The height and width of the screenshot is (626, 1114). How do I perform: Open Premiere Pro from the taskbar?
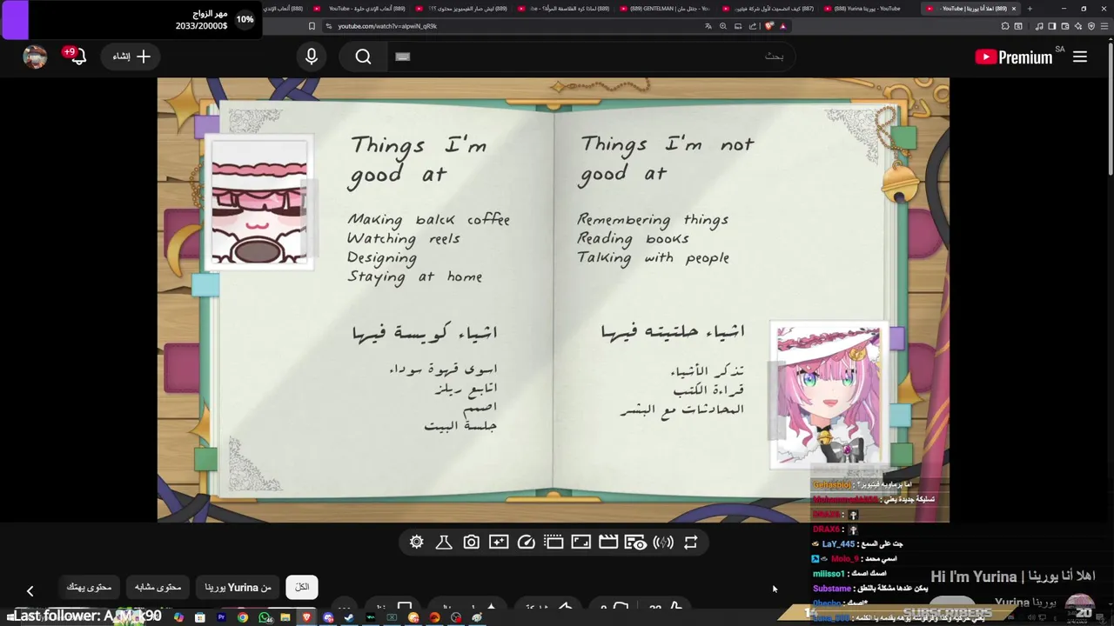(x=221, y=617)
